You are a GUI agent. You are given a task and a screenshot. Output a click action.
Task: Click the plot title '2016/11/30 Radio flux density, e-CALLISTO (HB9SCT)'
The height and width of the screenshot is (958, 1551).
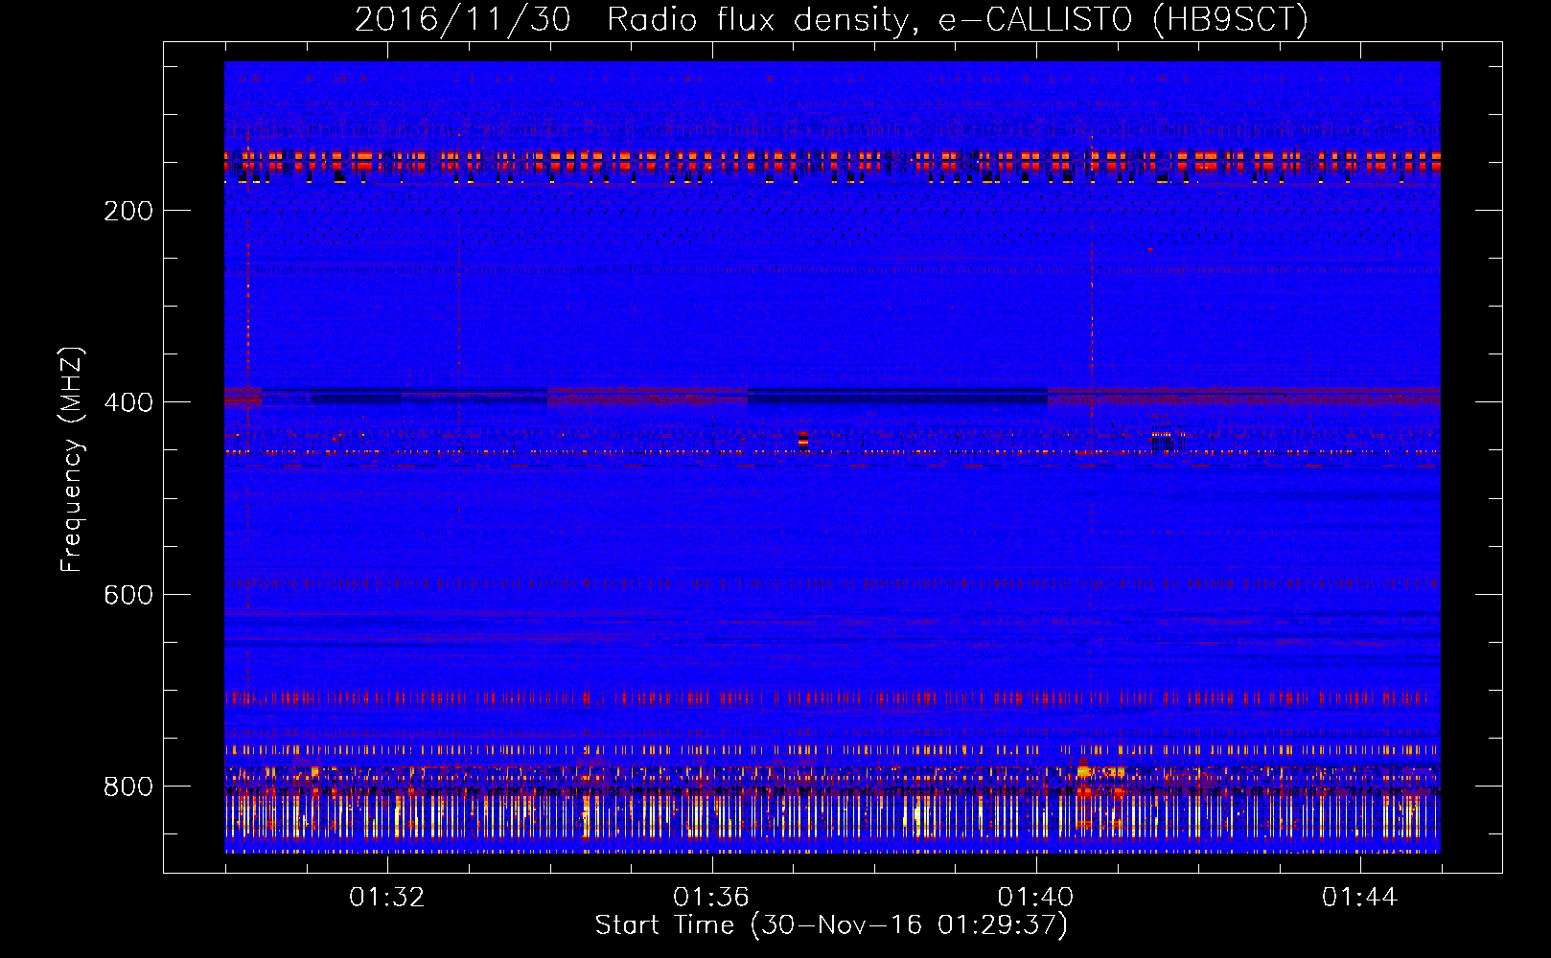click(x=831, y=19)
